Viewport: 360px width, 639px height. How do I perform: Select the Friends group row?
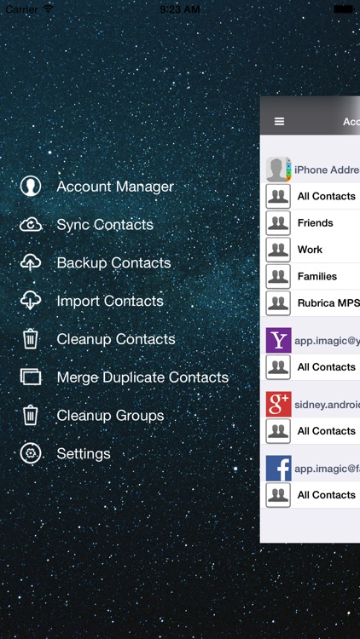tap(311, 223)
